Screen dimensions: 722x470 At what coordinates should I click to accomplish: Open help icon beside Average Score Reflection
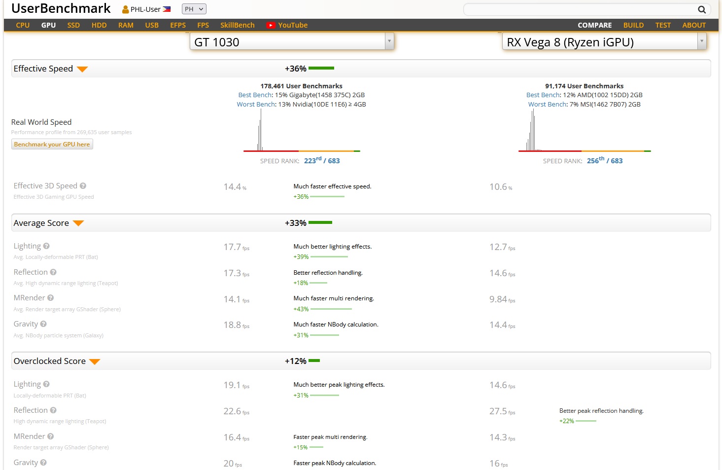(x=53, y=272)
